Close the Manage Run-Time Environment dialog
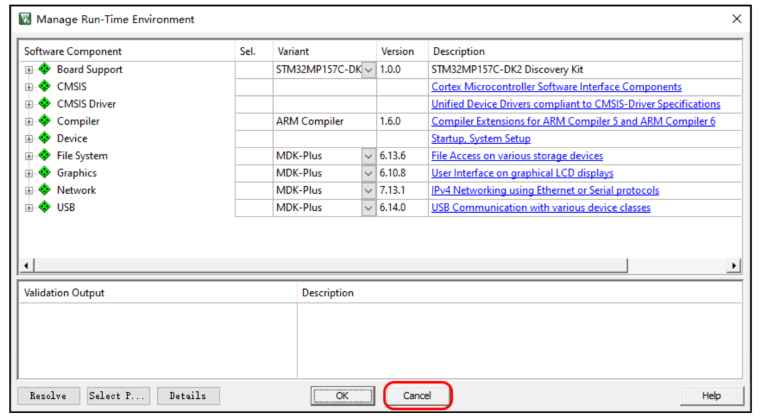The image size is (762, 419). click(x=737, y=19)
